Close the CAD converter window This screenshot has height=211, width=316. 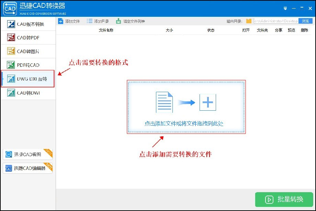(x=311, y=9)
